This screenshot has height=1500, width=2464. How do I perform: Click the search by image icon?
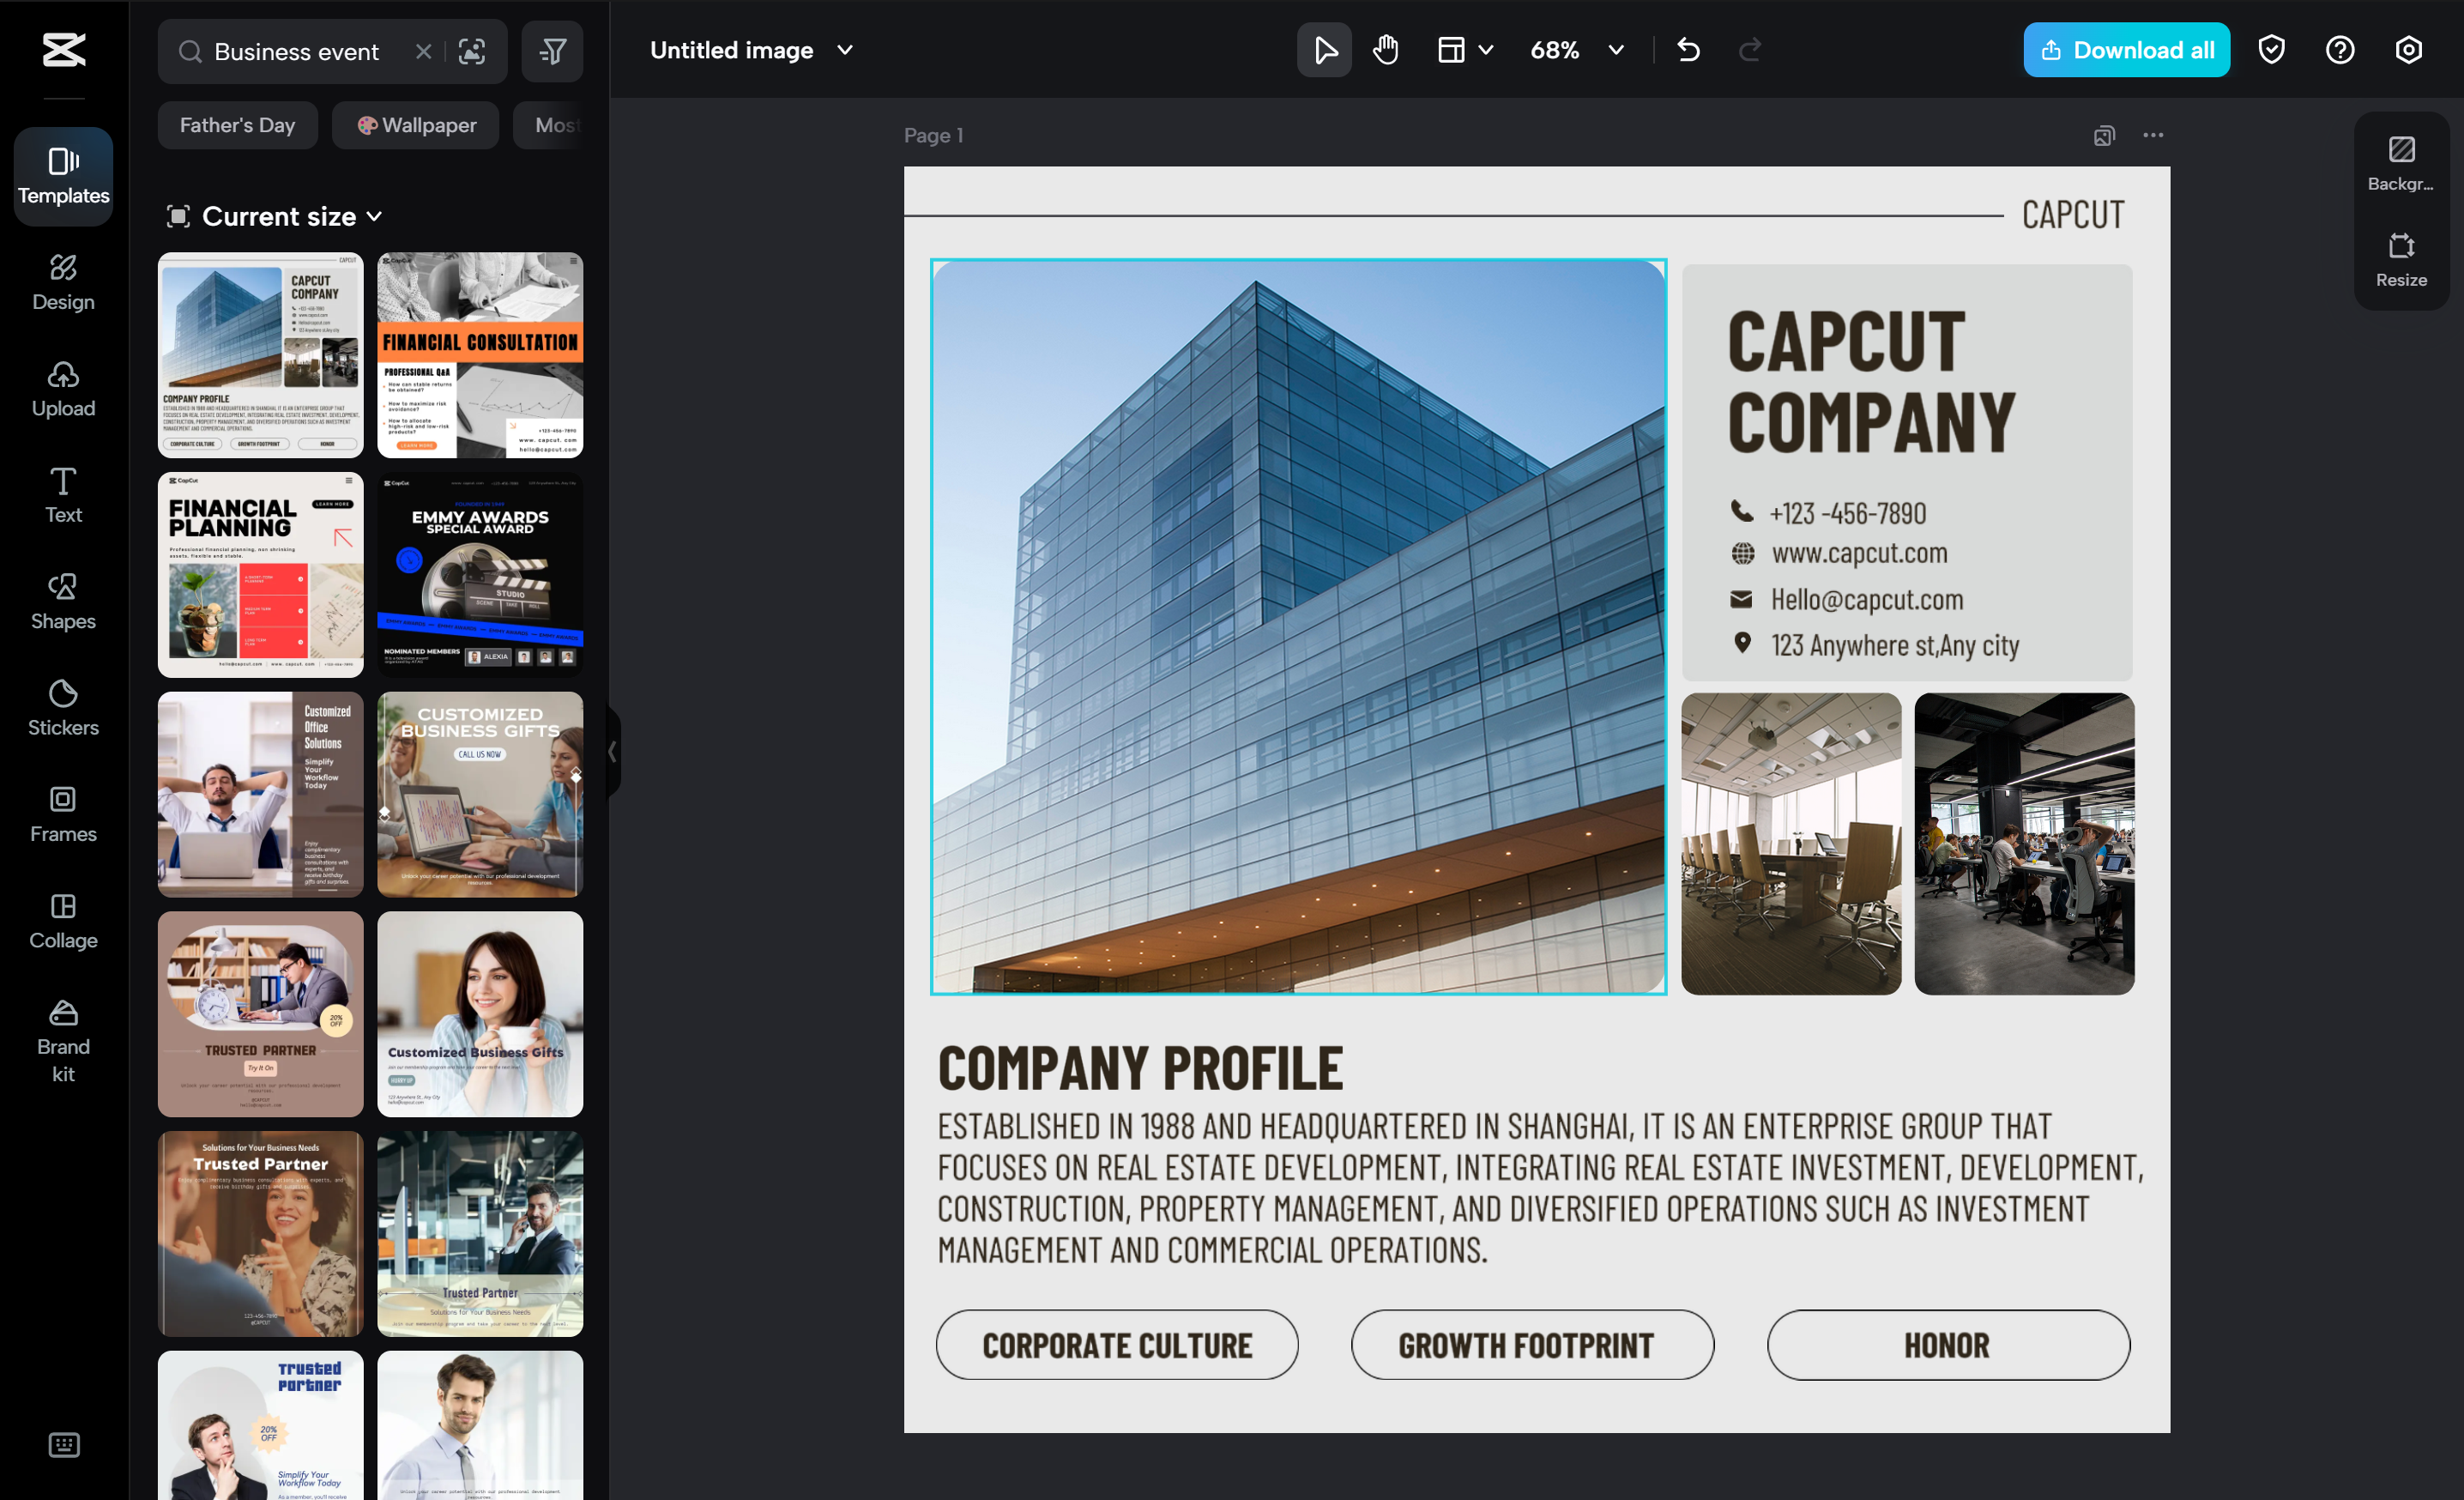[472, 52]
